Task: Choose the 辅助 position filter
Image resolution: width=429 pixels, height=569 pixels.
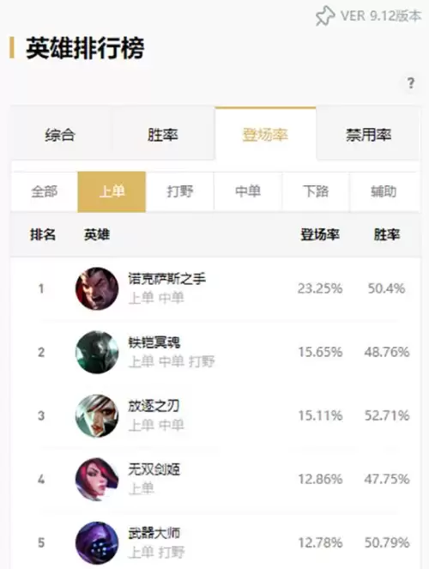Action: click(x=384, y=191)
